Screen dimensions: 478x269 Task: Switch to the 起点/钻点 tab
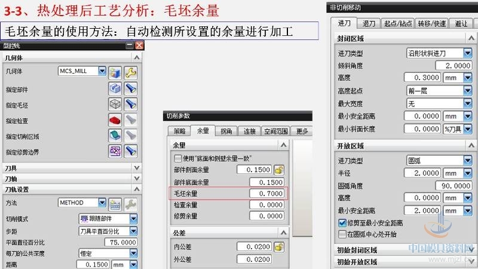pos(398,23)
